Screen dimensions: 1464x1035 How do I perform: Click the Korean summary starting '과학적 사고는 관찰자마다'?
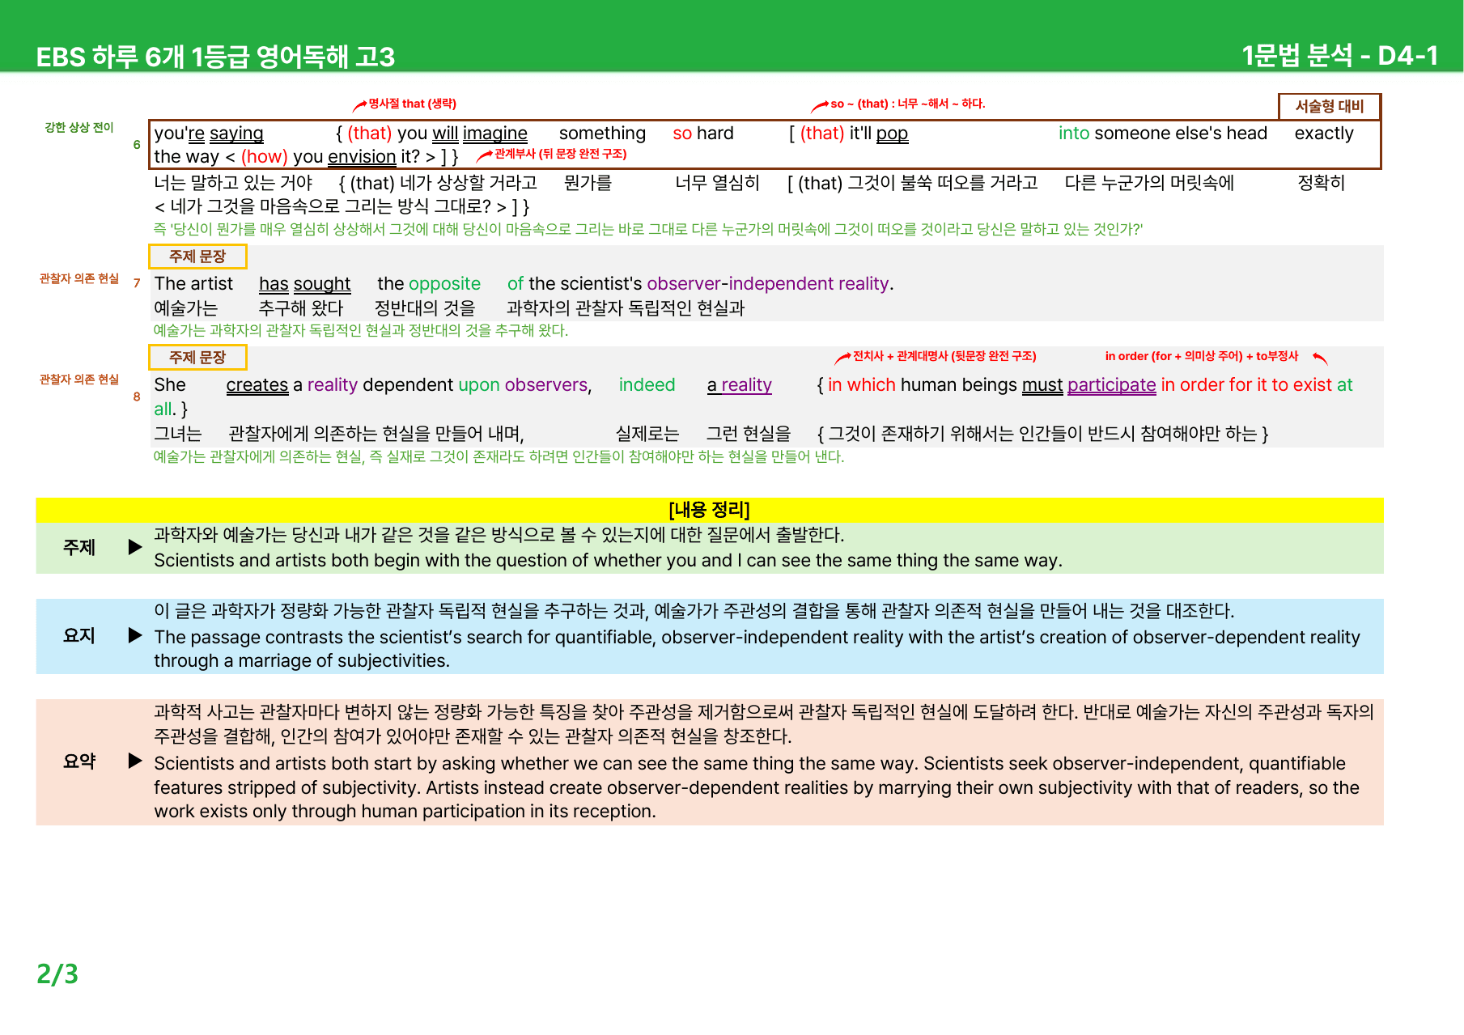tap(764, 724)
